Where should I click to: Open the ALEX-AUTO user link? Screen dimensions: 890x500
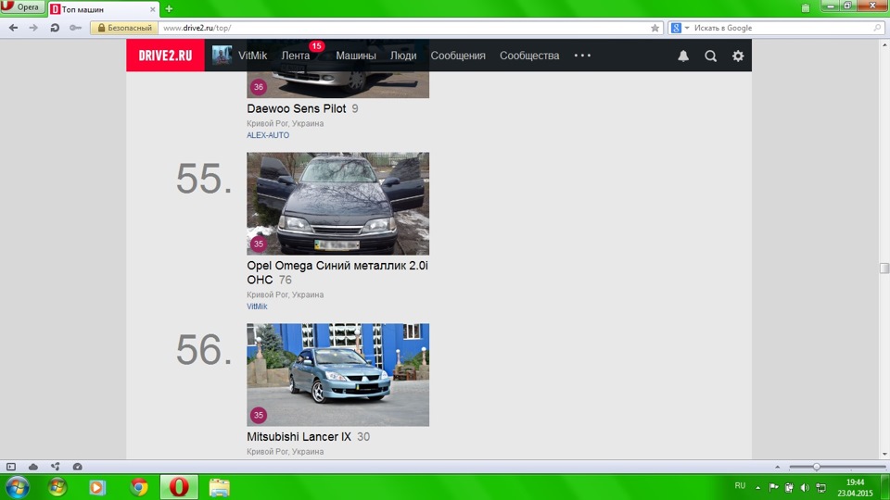[x=268, y=135]
